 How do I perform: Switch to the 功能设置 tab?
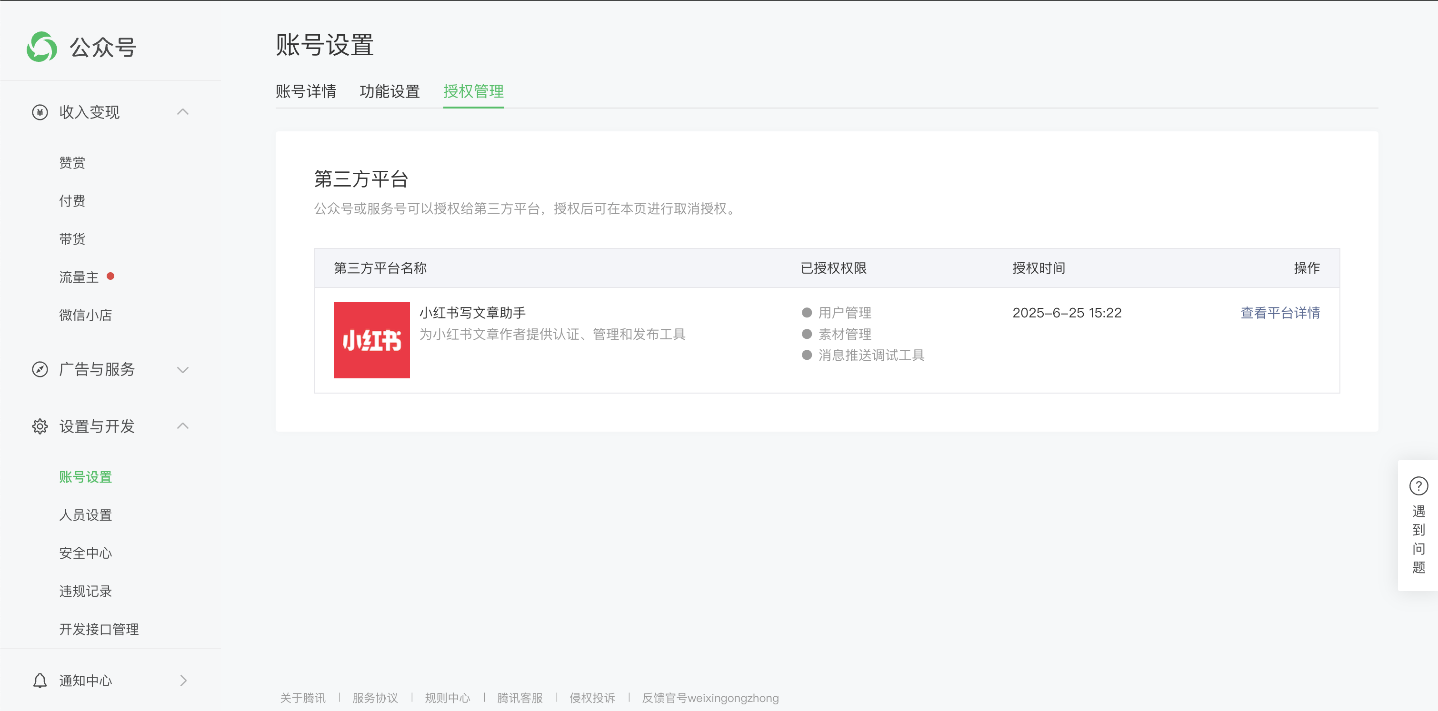[x=389, y=91]
